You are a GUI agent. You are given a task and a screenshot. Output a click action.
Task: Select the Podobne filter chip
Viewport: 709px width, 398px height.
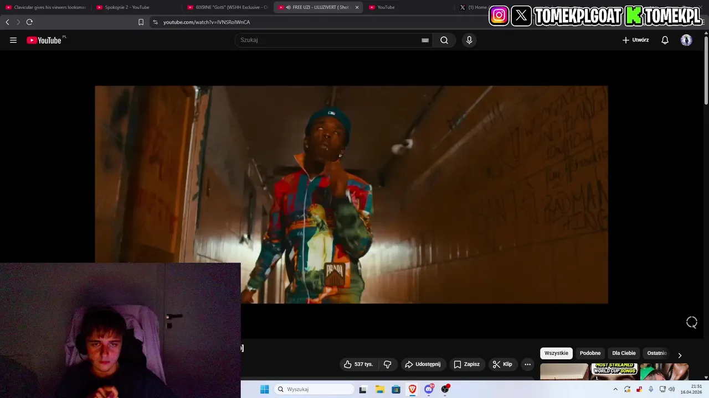[590, 353]
